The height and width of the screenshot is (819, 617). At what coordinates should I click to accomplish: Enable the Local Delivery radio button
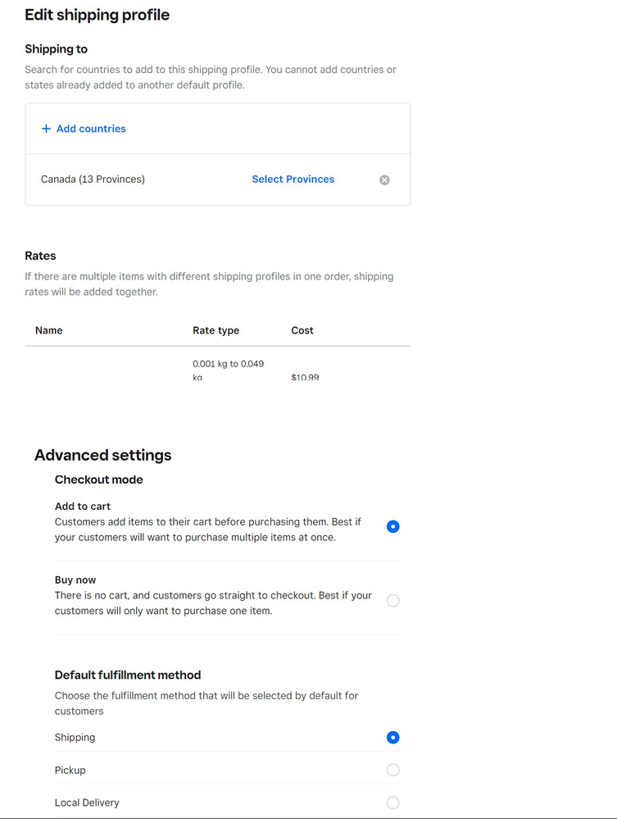pos(392,803)
